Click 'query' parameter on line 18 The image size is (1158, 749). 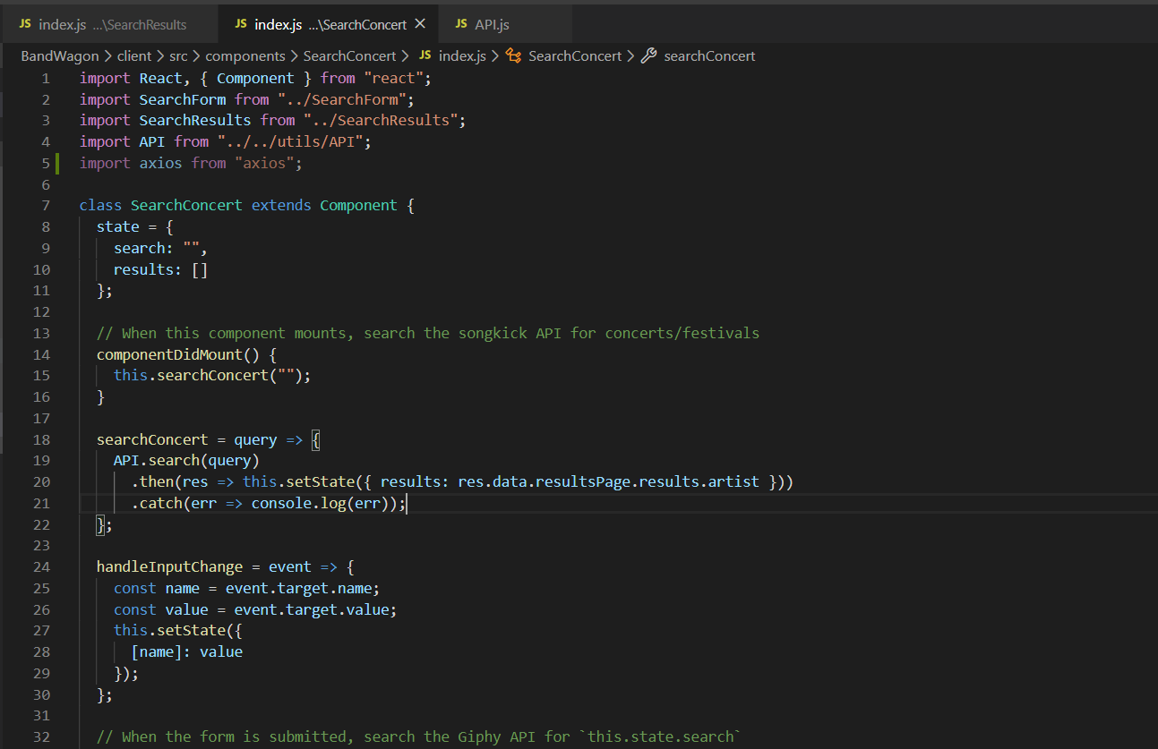255,439
